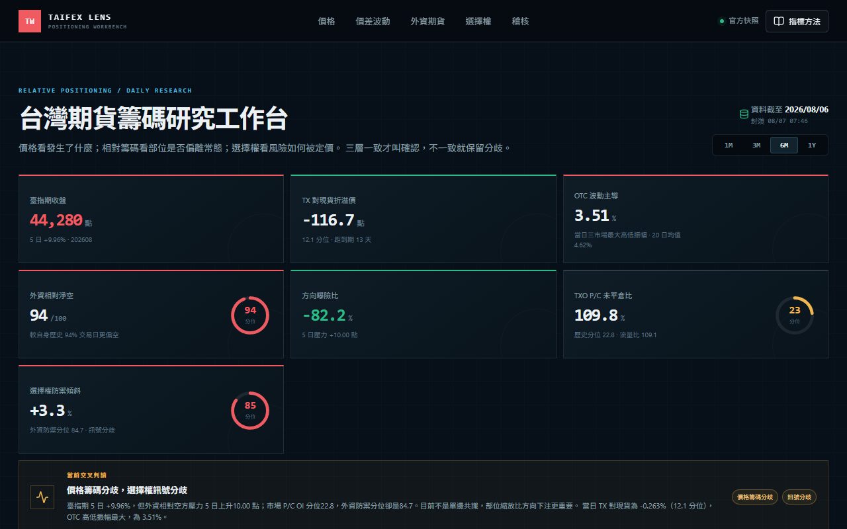The width and height of the screenshot is (847, 529).
Task: Select the 1Y time range
Action: coord(812,145)
